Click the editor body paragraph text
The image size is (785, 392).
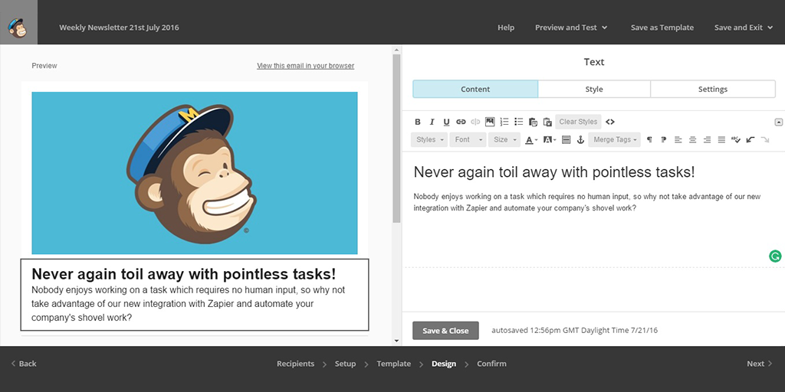[586, 202]
